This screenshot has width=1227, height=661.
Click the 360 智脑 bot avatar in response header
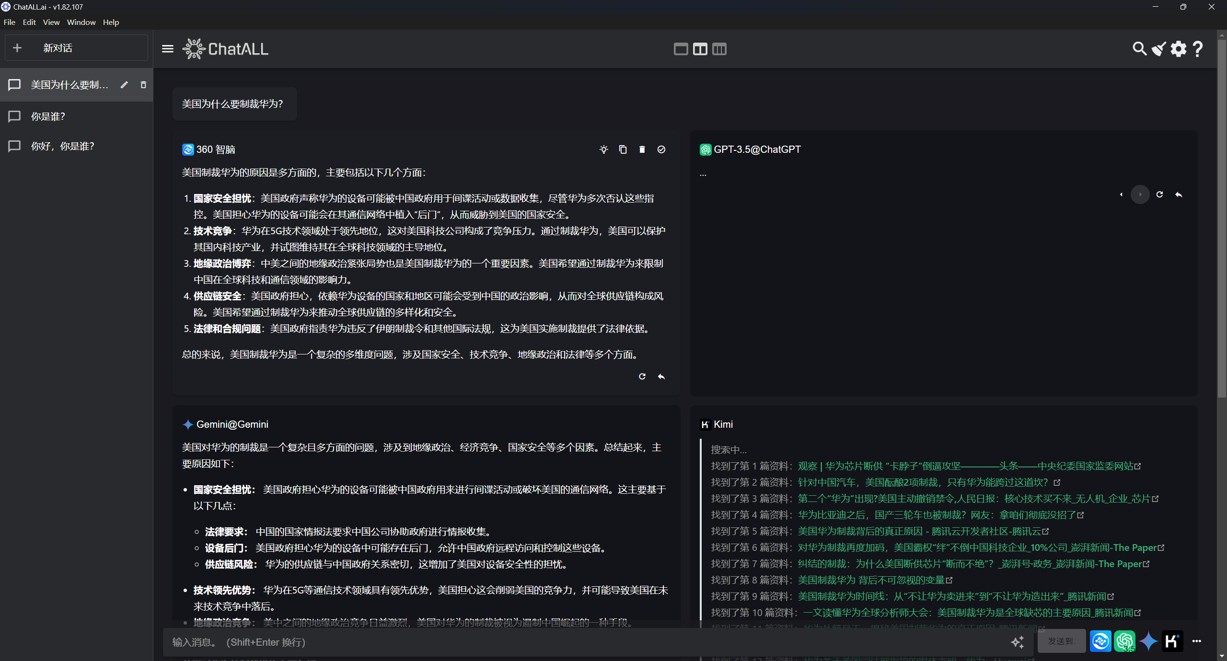pos(188,149)
